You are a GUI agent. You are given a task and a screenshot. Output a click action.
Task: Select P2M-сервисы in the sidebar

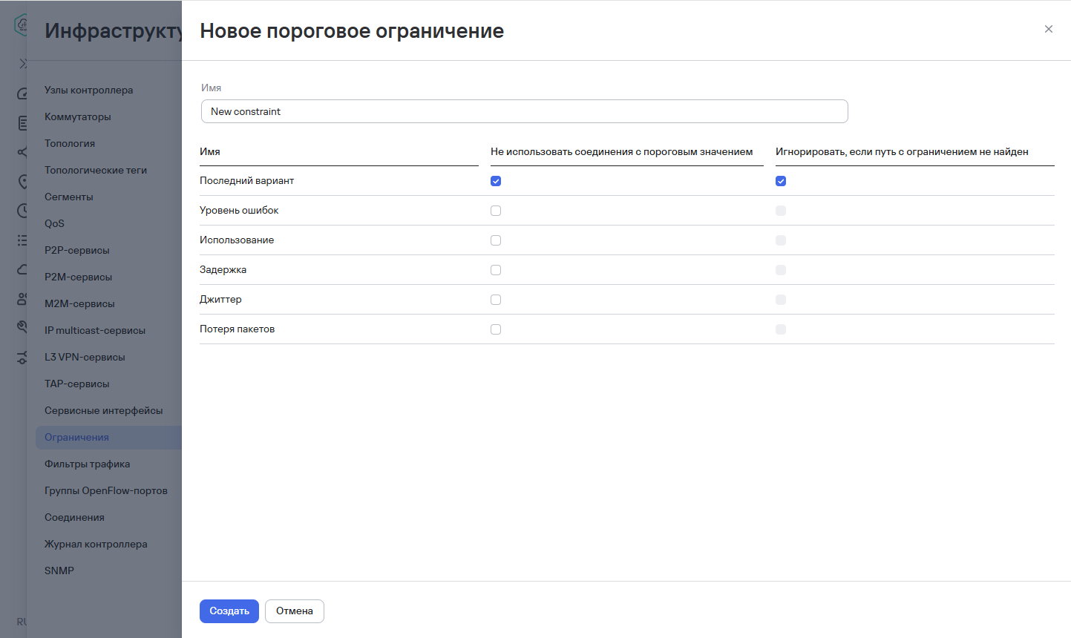78,277
